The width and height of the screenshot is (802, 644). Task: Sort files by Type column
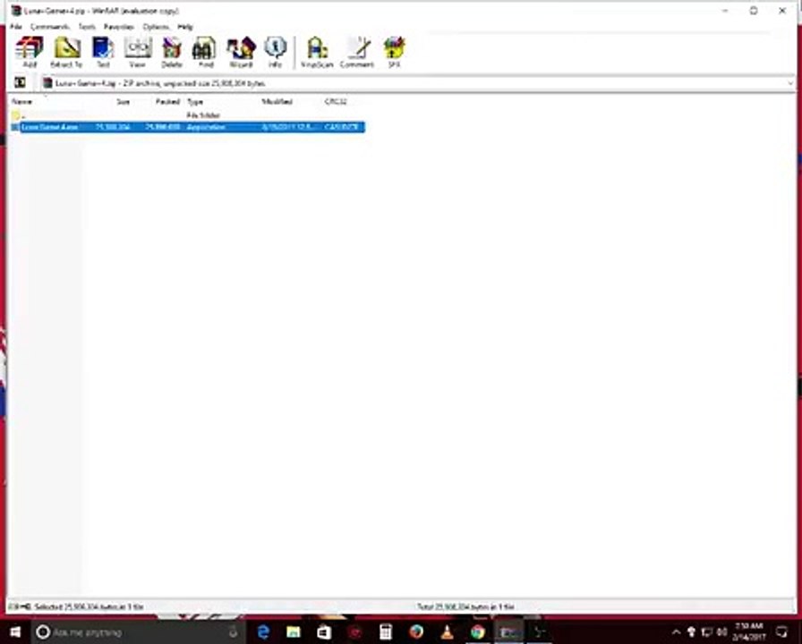point(195,102)
